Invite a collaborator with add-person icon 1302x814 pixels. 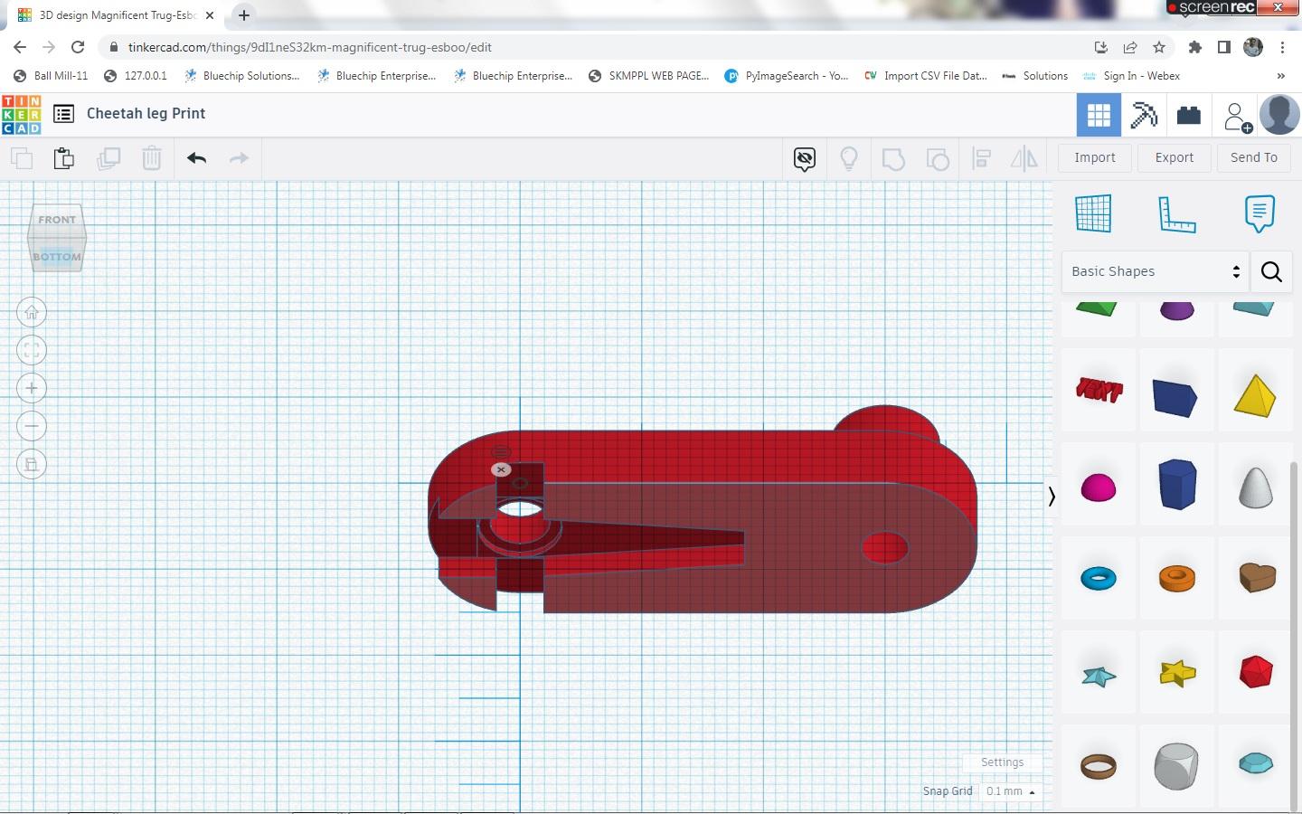[1236, 117]
